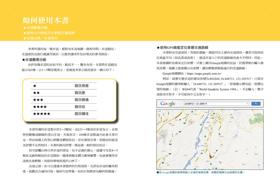This screenshot has height=190, width=280.
Task: Click the four-star rating in the table
Action: point(40,107)
